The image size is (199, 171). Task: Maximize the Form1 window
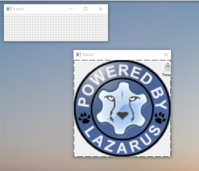[x=86, y=9]
